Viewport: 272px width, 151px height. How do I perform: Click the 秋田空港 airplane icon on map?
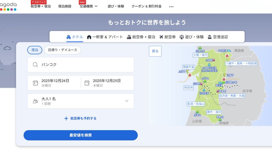pyautogui.click(x=204, y=90)
